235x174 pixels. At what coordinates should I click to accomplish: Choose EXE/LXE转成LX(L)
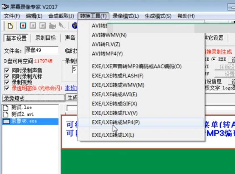tap(141, 135)
